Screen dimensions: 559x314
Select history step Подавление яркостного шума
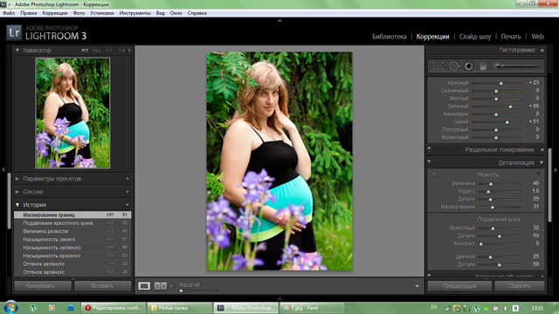tap(72, 223)
